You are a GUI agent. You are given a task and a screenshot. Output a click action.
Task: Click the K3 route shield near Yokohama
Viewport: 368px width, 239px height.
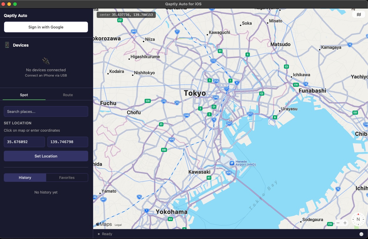pyautogui.click(x=170, y=219)
